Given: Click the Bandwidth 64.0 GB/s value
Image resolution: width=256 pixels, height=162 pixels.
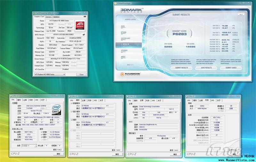Looking at the screenshot, I should [78, 55].
